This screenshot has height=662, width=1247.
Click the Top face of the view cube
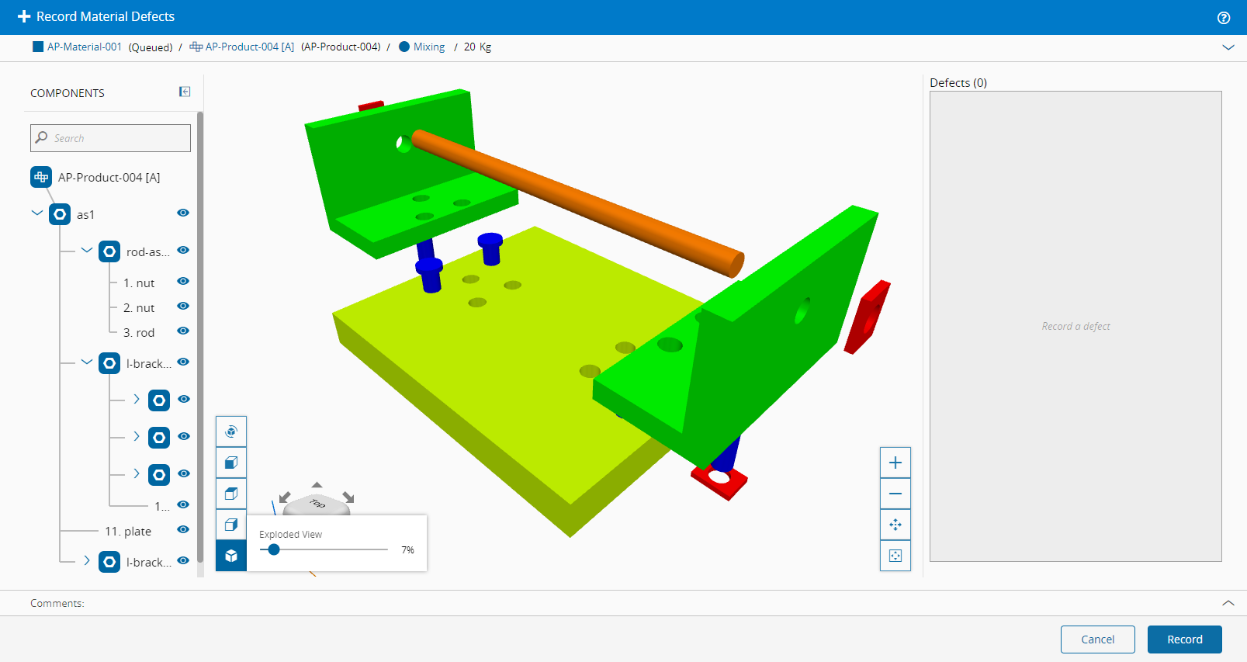point(317,504)
